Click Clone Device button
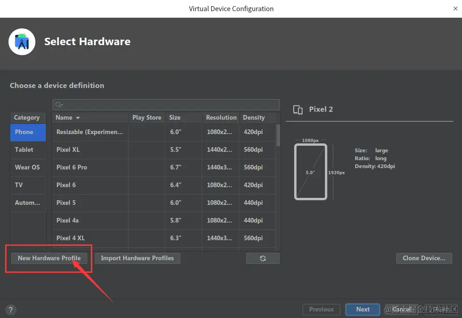 point(424,258)
